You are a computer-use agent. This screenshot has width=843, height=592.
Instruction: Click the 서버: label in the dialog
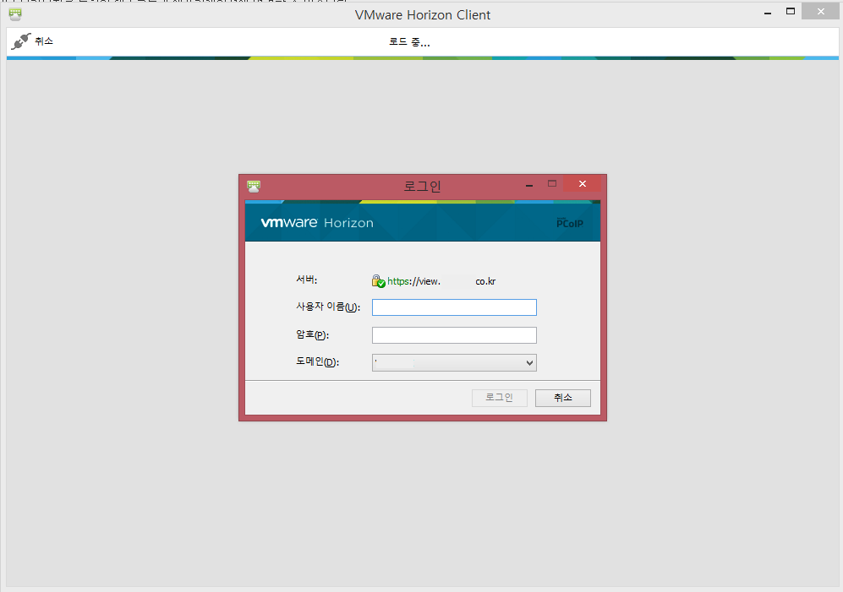pos(307,280)
